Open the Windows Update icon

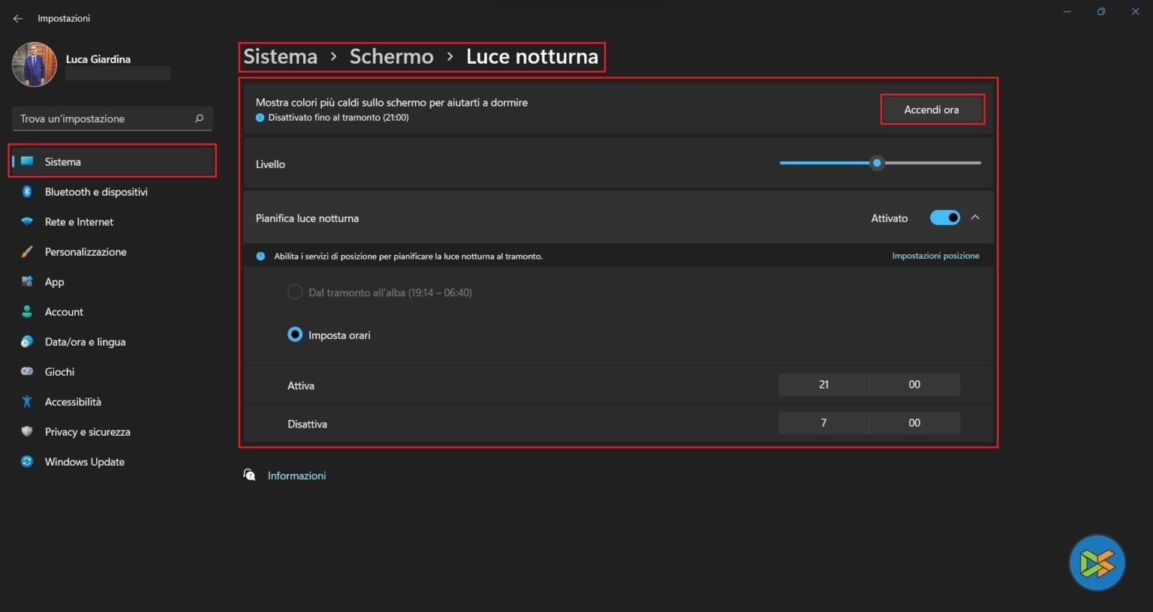point(27,462)
